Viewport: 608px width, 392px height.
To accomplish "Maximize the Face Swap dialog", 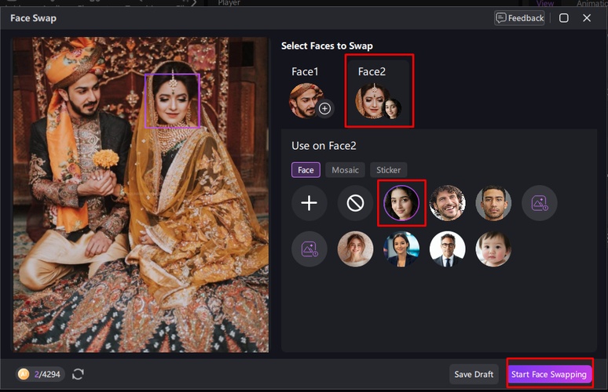I will [564, 18].
